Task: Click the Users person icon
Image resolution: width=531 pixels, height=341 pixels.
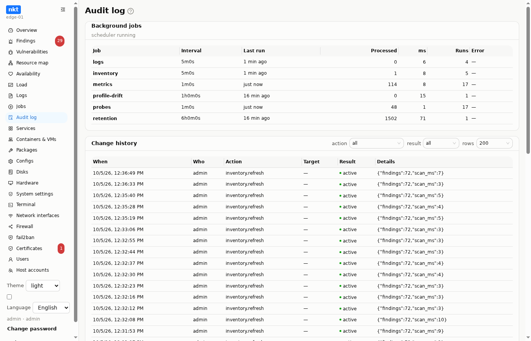Action: [11, 259]
